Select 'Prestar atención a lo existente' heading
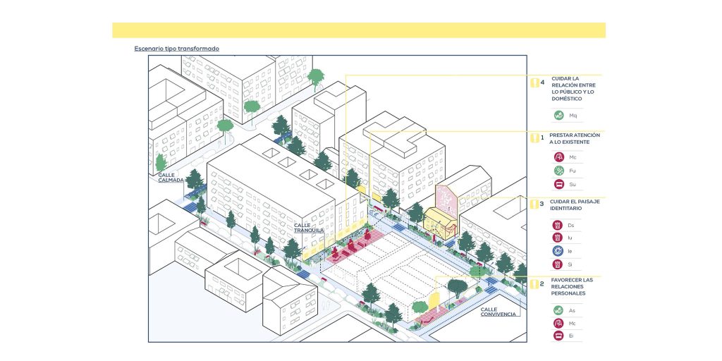 (575, 138)
